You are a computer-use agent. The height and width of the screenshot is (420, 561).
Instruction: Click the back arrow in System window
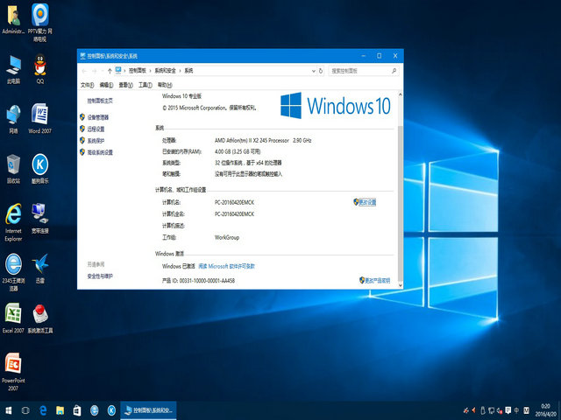tap(84, 71)
